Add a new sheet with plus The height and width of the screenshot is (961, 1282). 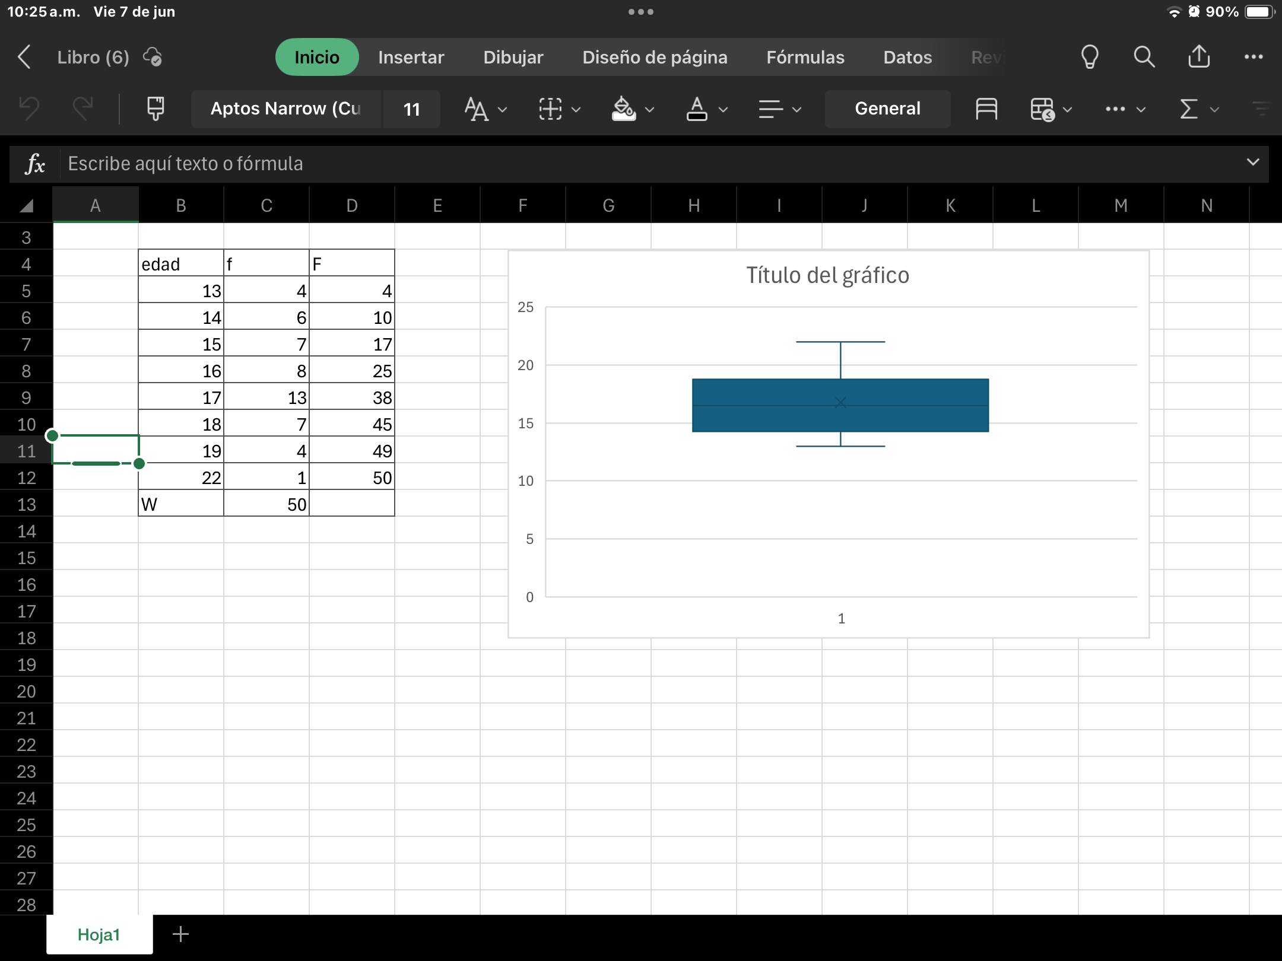click(x=180, y=934)
